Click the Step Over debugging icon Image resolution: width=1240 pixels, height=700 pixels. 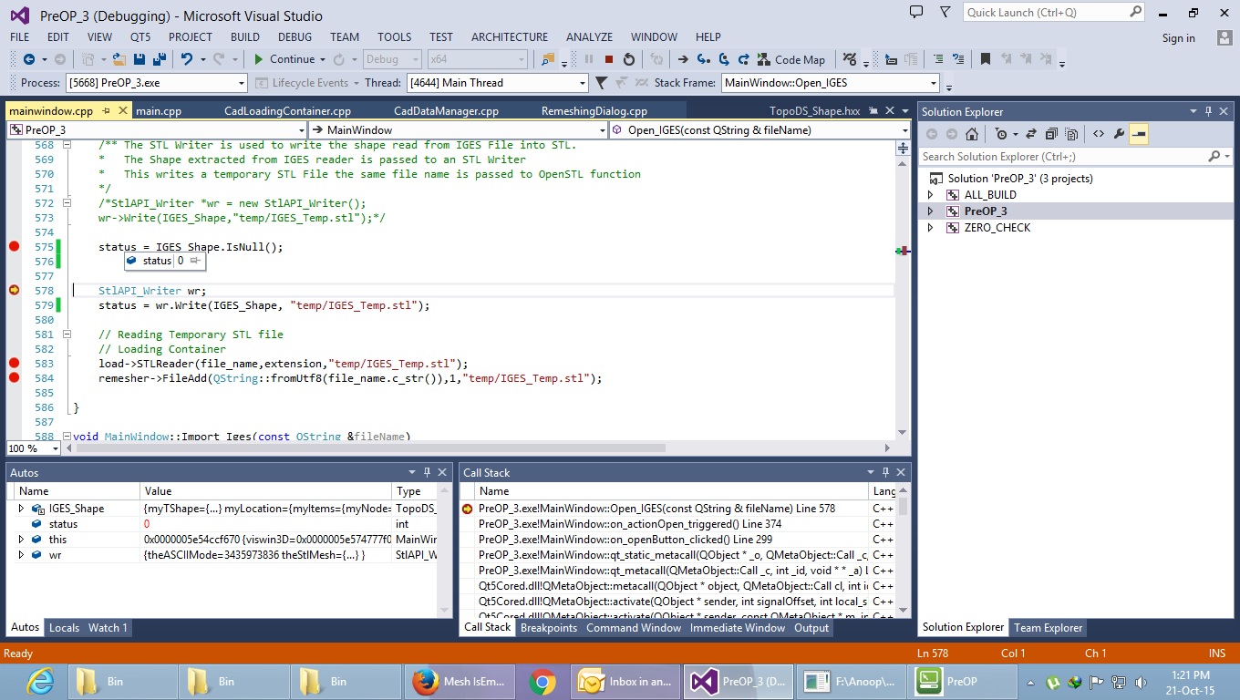coord(724,59)
